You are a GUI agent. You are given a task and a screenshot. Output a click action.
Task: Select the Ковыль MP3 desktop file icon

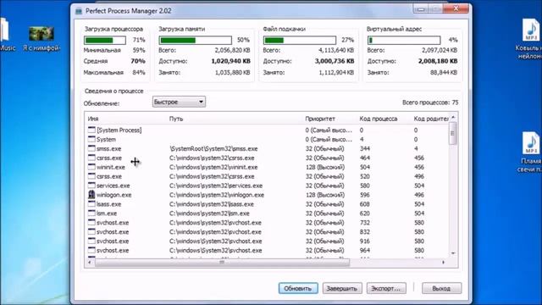point(530,30)
